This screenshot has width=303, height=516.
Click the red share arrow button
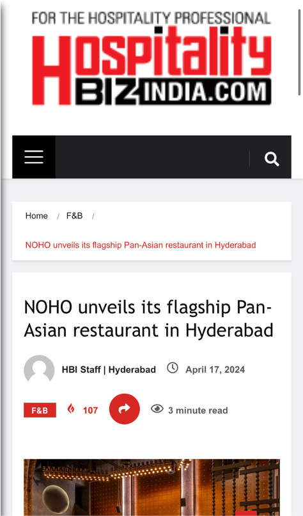coord(124,408)
